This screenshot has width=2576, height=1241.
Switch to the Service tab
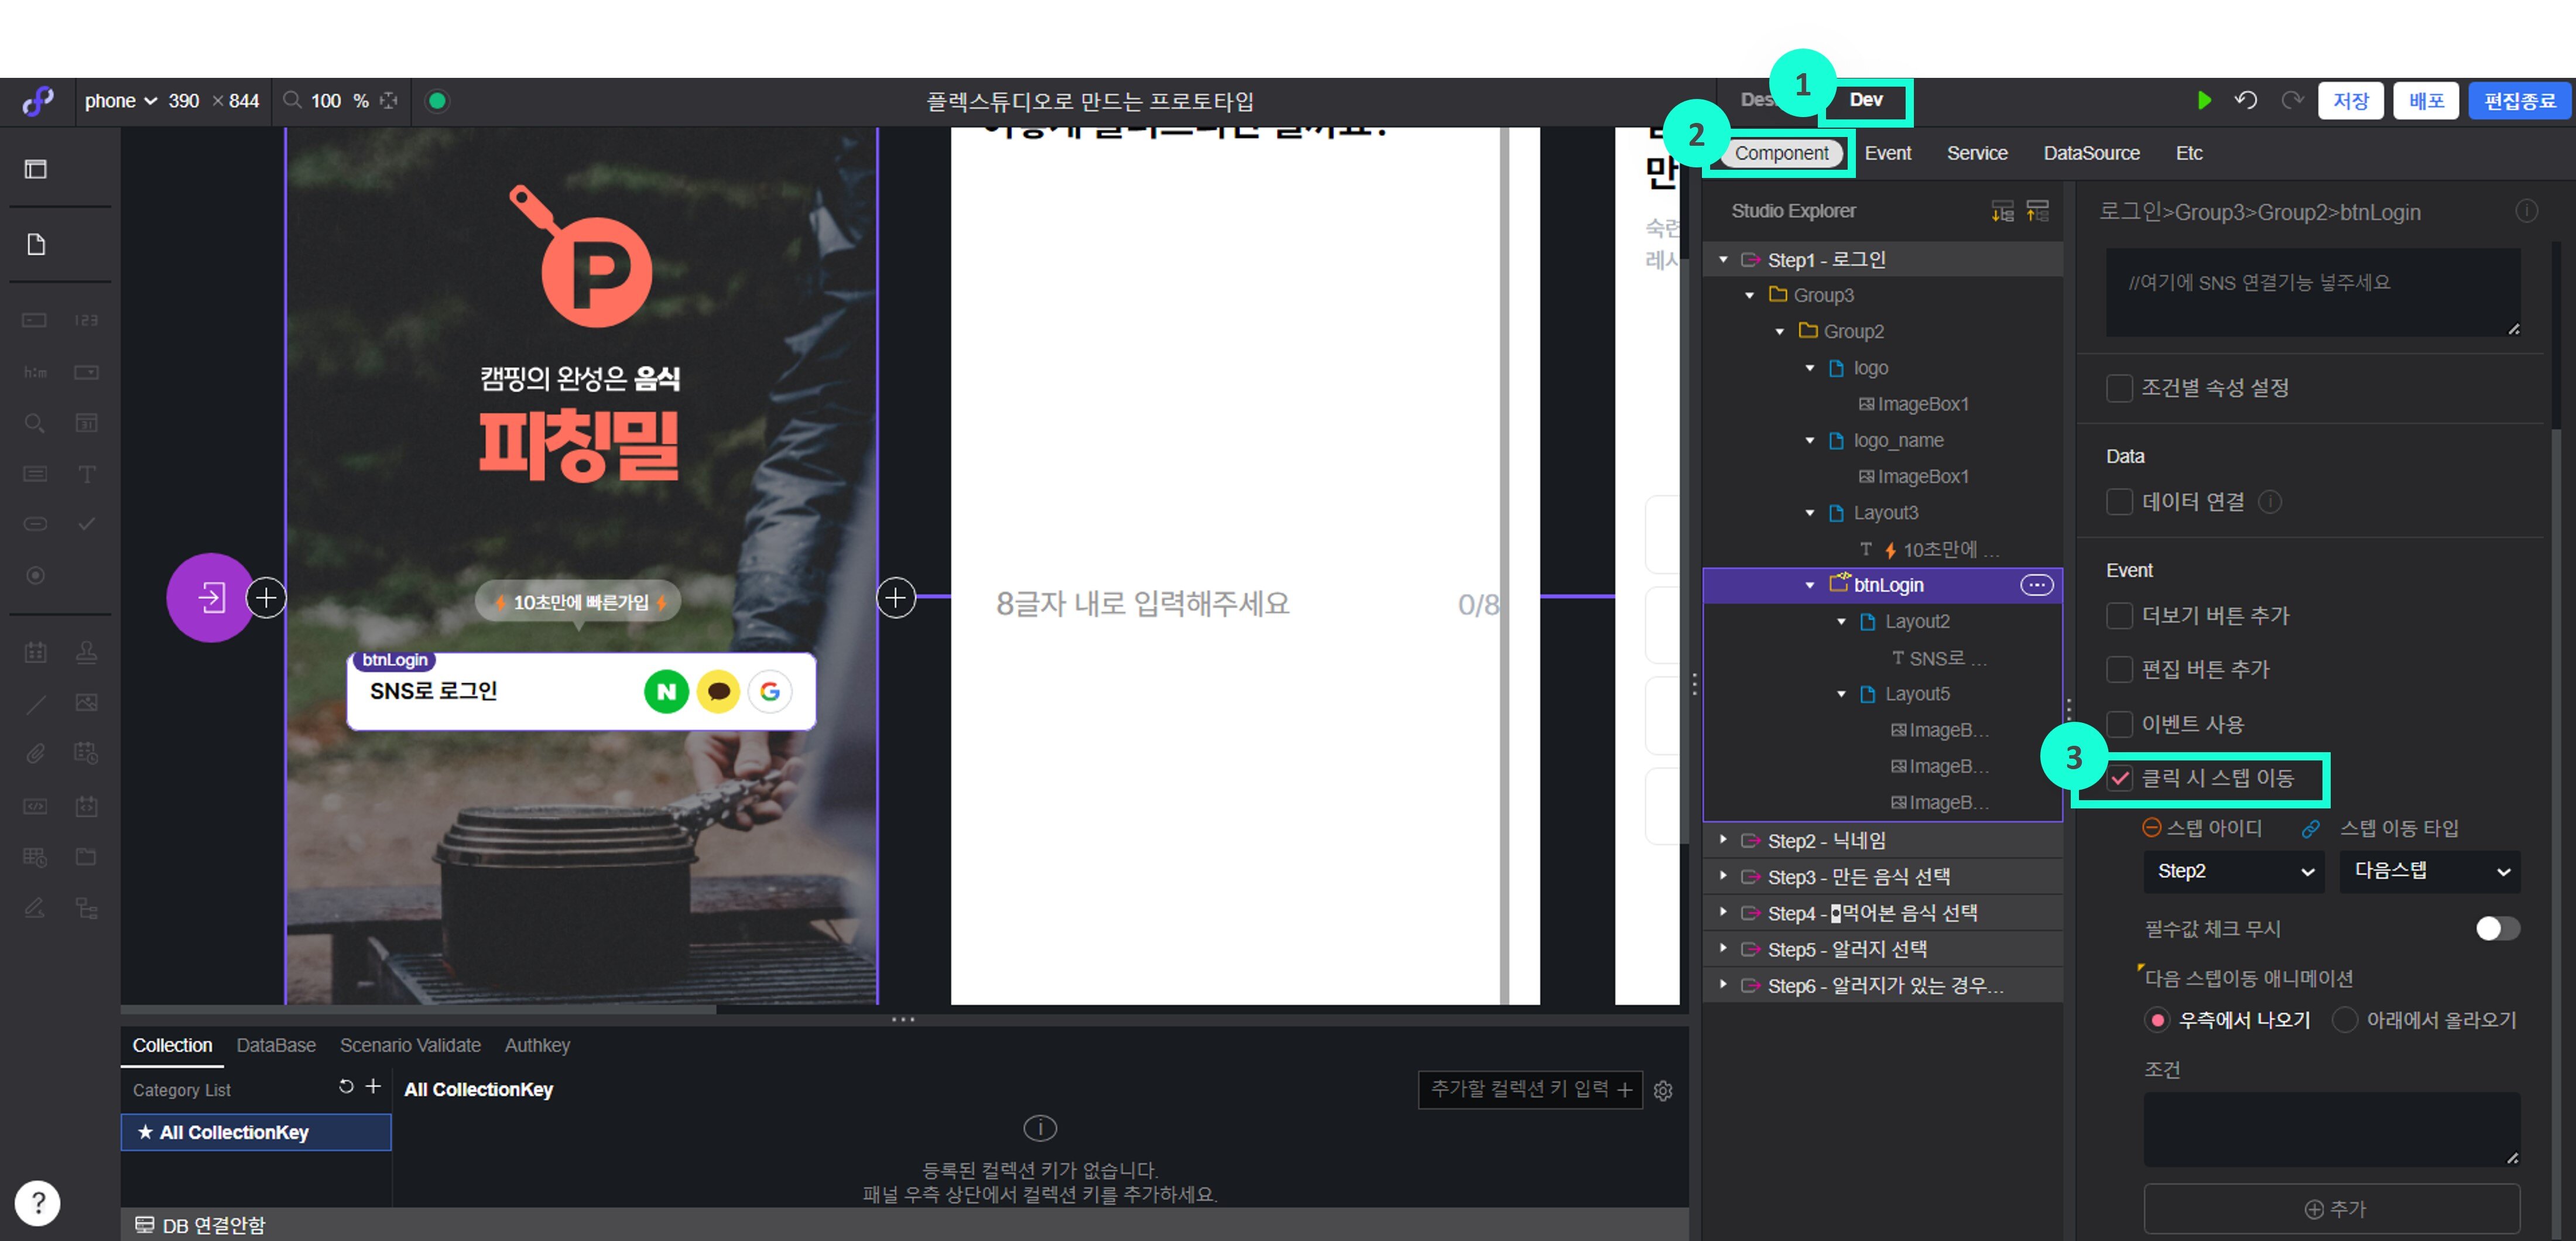coord(1977,153)
